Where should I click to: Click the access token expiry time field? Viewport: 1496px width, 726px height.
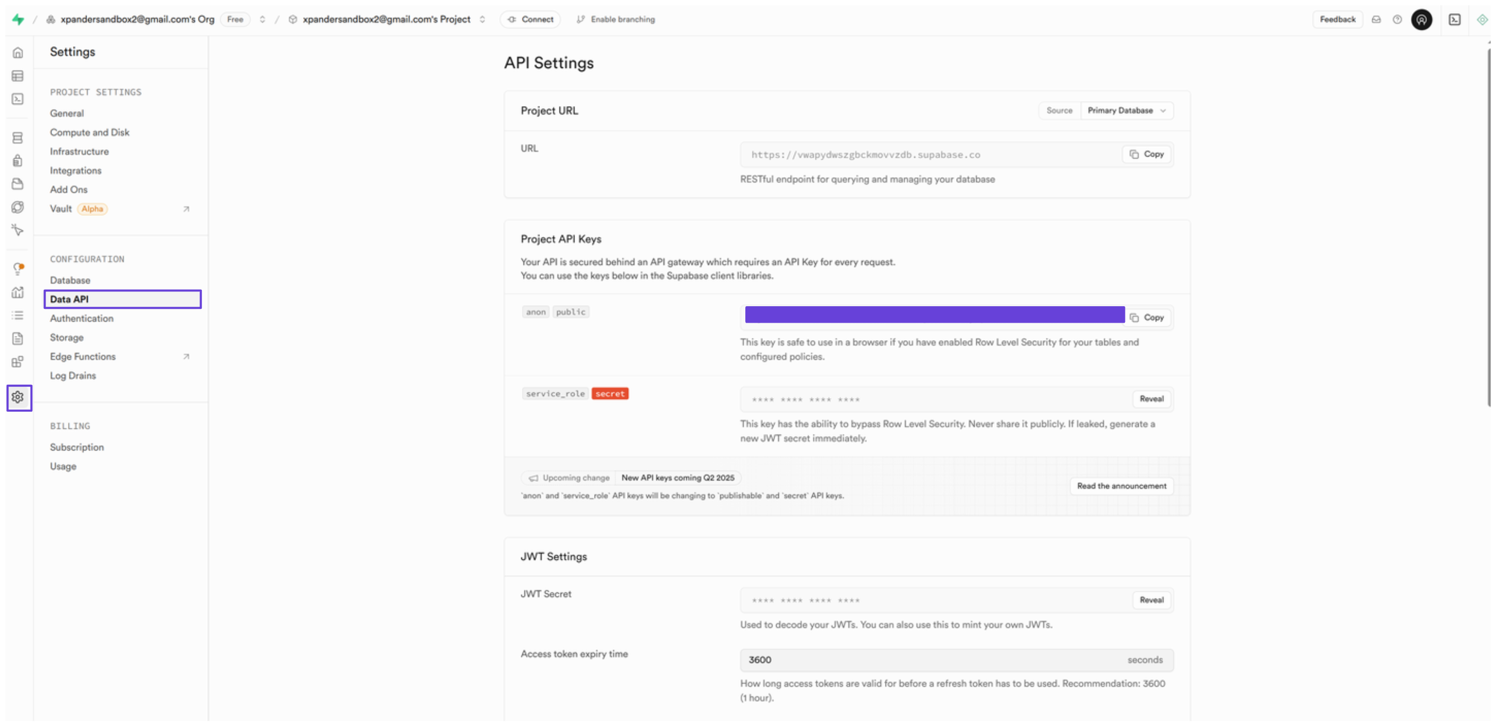click(929, 660)
